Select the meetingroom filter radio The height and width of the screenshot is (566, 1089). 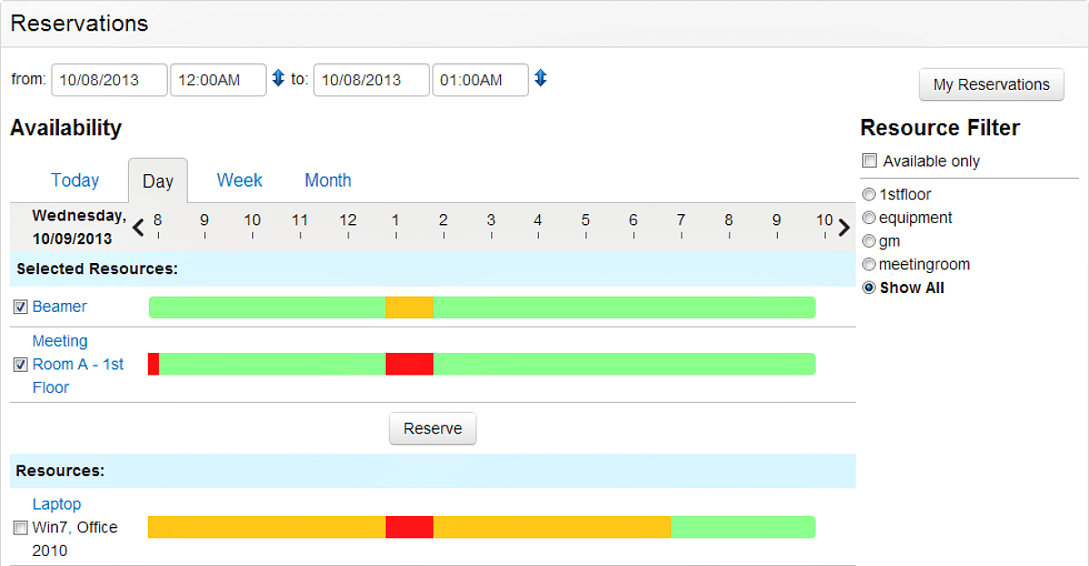[x=869, y=265]
